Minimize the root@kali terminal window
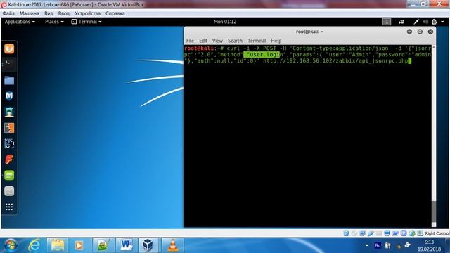This screenshot has width=450, height=253. tap(409, 32)
